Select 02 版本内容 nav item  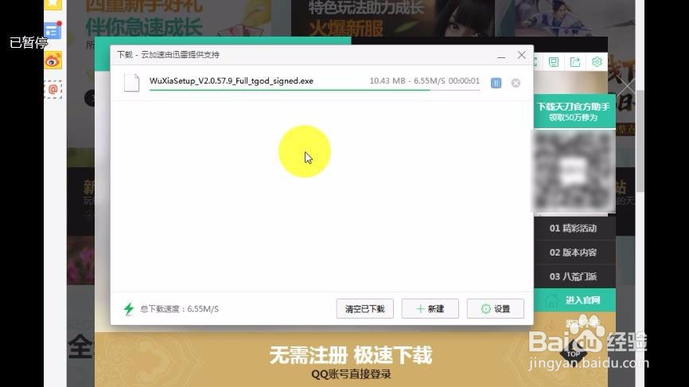pos(574,252)
